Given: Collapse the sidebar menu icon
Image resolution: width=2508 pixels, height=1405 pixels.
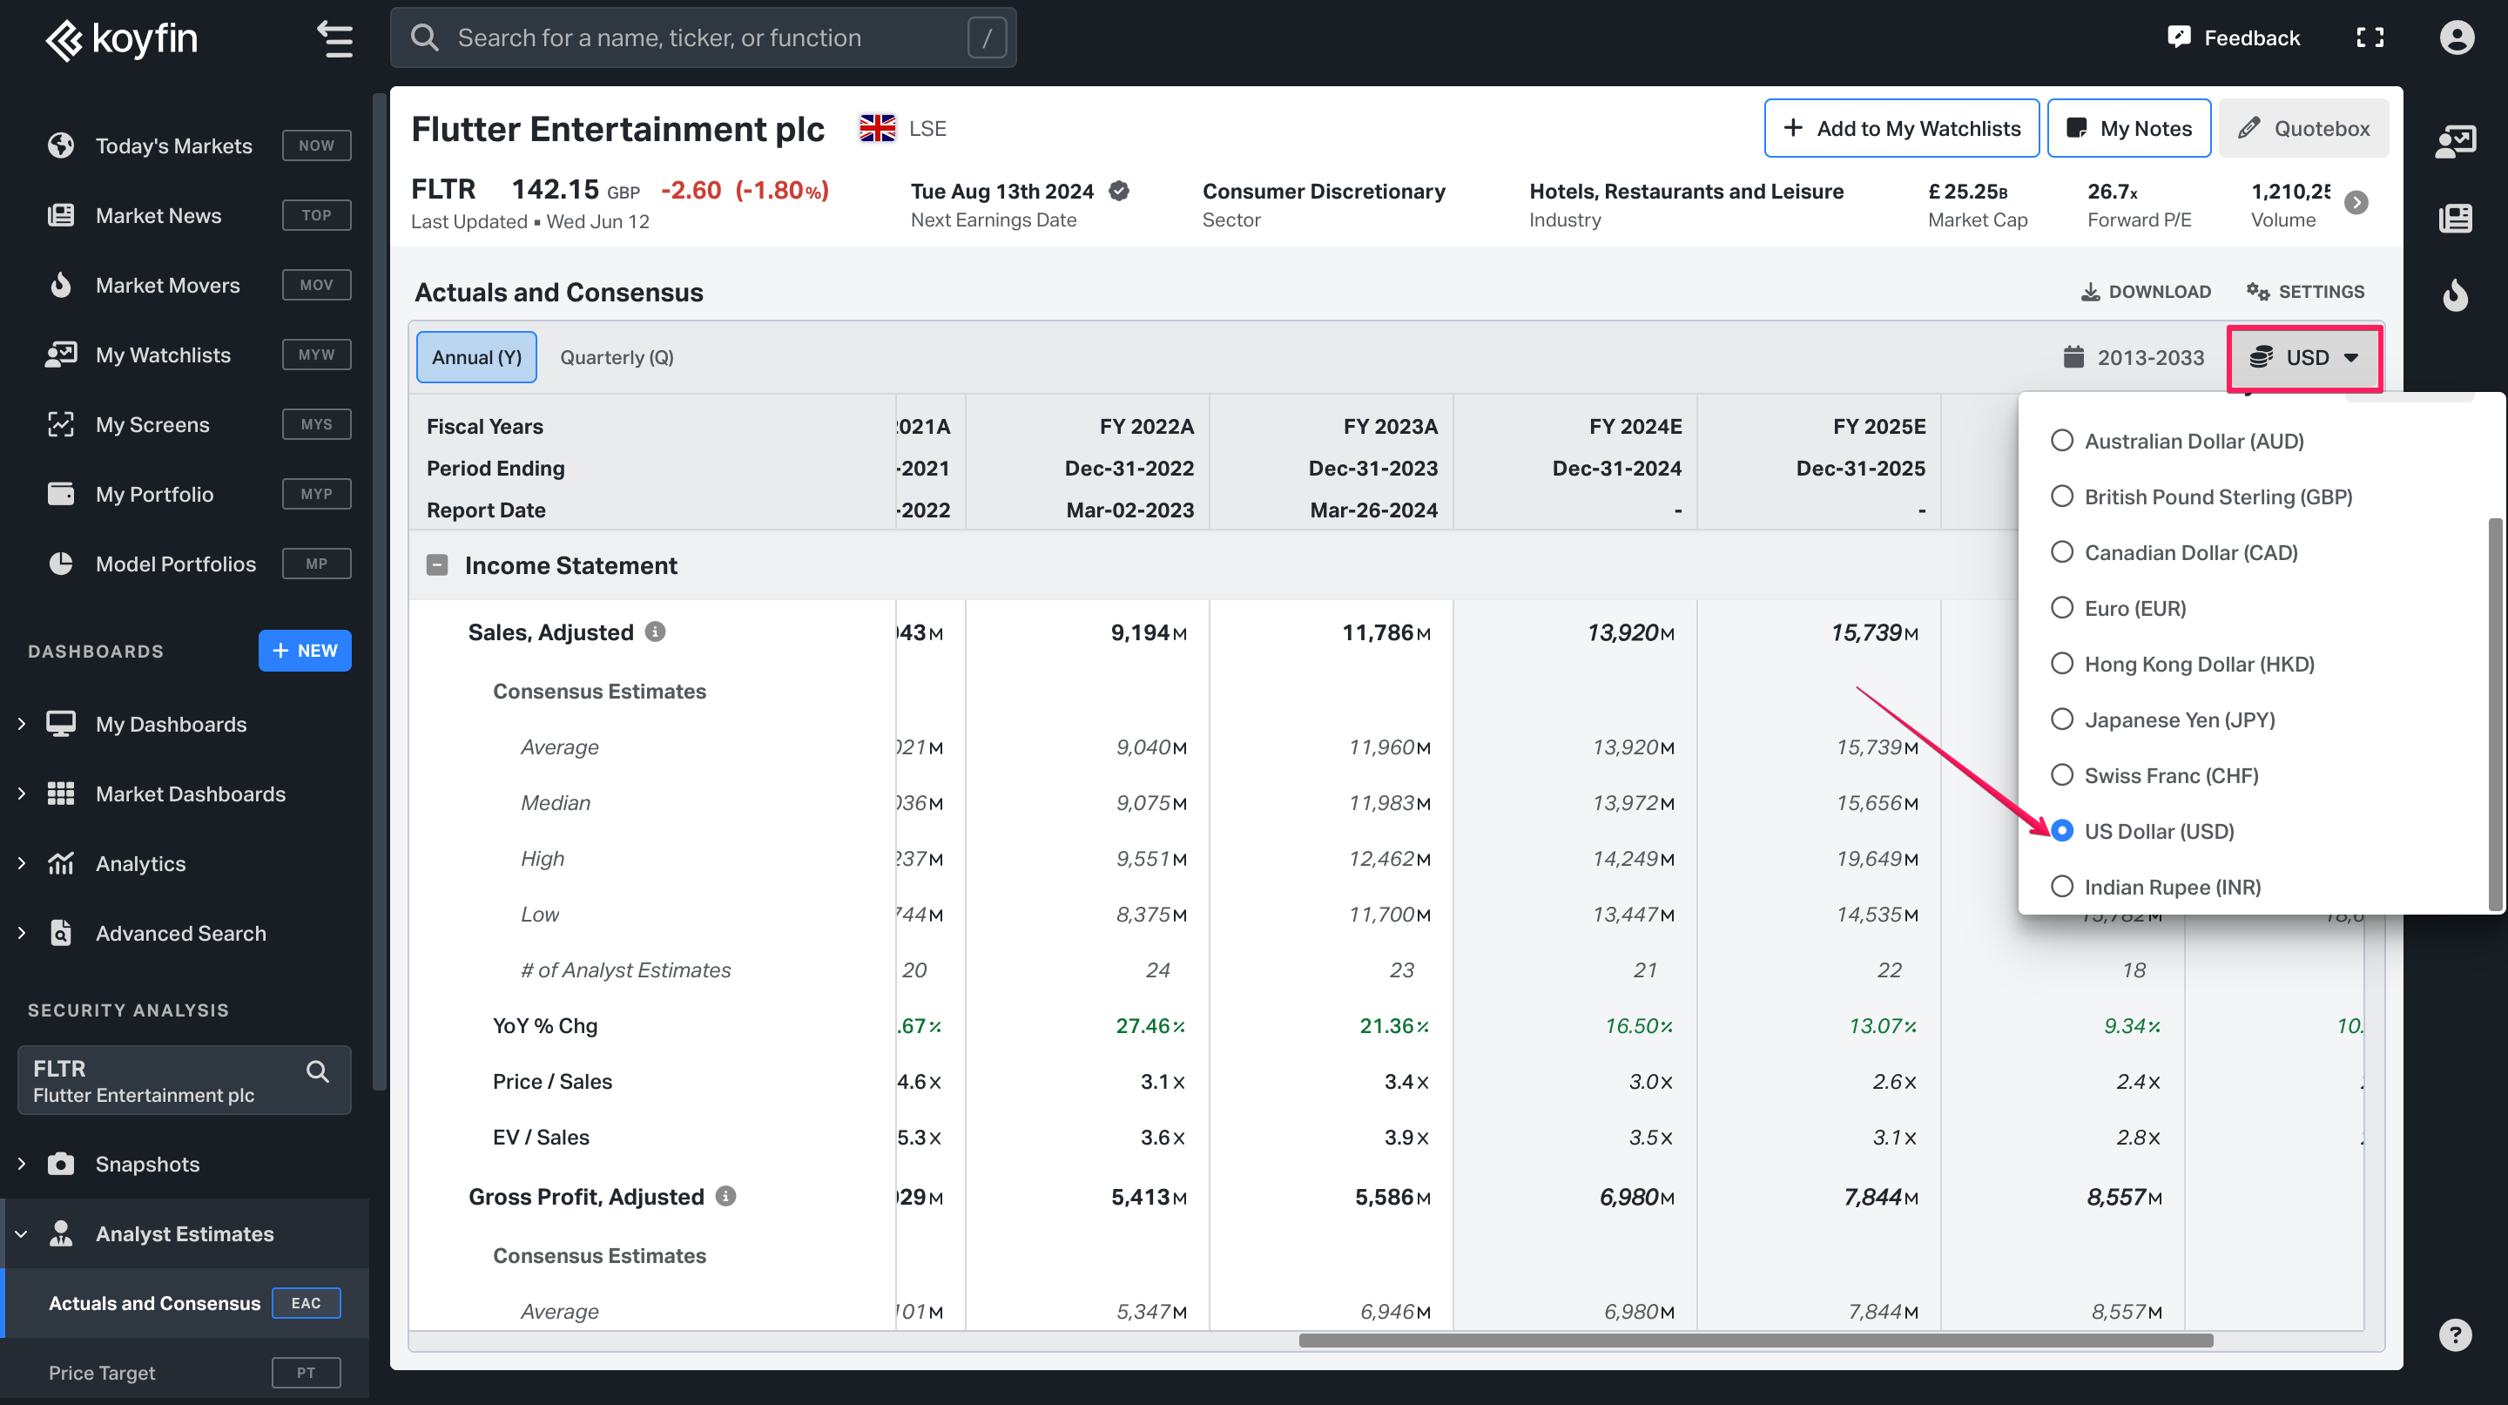Looking at the screenshot, I should [x=335, y=39].
